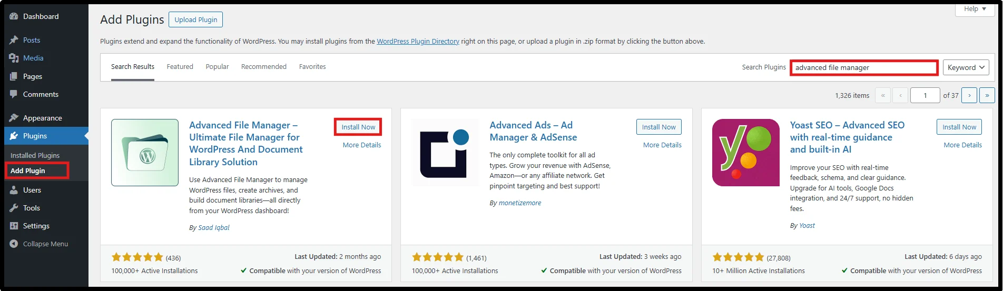Install Yoast SEO plugin now
The width and height of the screenshot is (1003, 291).
959,127
